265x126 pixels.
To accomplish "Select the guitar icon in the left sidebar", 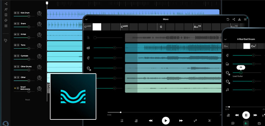I will click(x=6, y=20).
